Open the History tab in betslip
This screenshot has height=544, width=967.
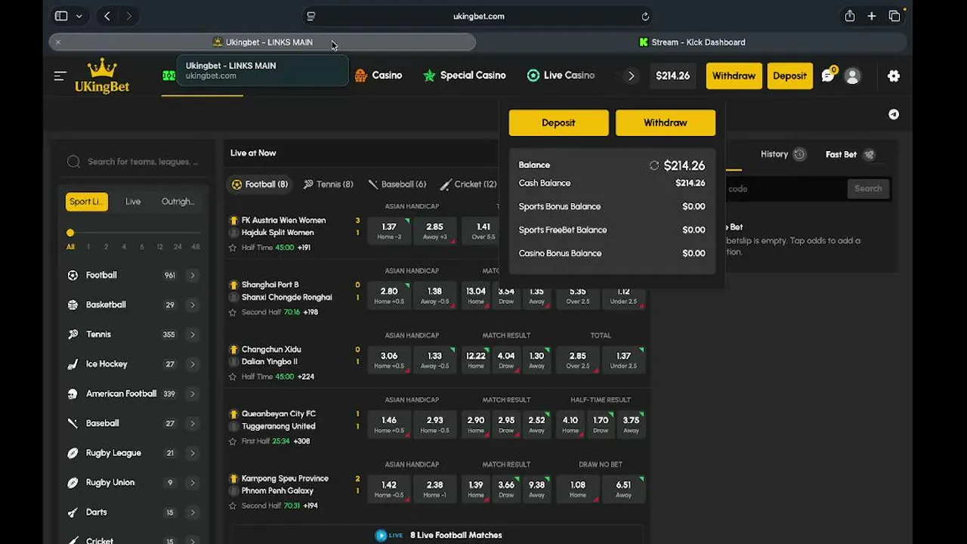(x=783, y=154)
